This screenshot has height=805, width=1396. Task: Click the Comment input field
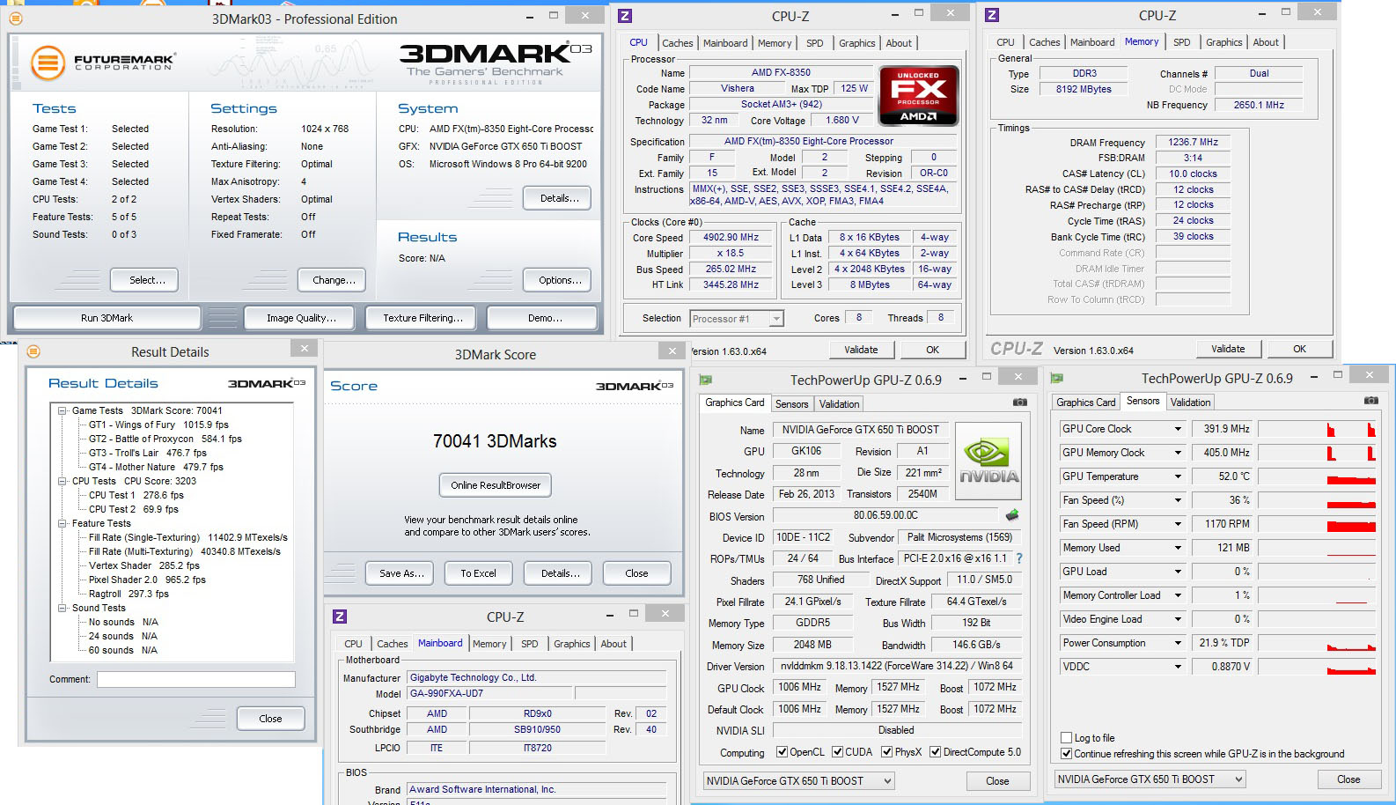195,679
